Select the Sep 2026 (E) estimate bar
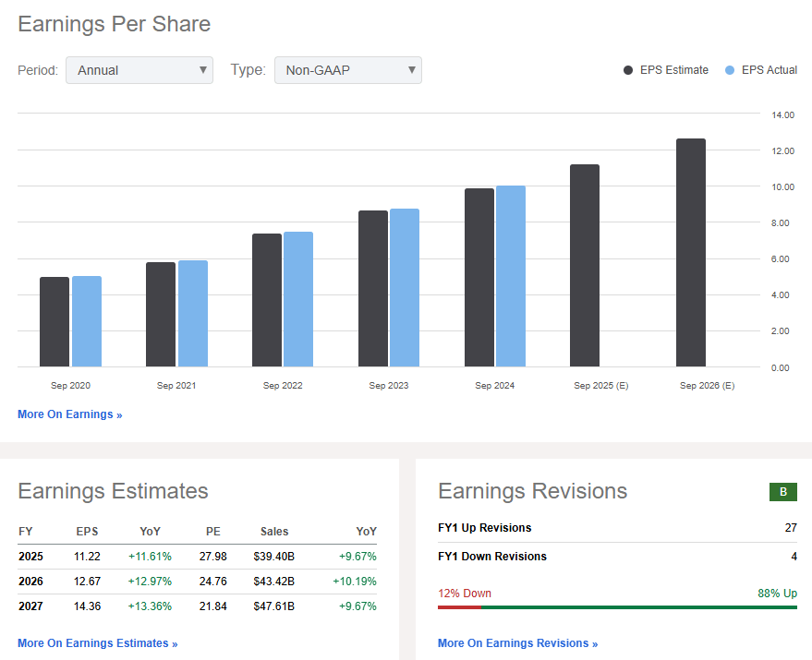Screen dimensions: 812x660 coord(690,253)
